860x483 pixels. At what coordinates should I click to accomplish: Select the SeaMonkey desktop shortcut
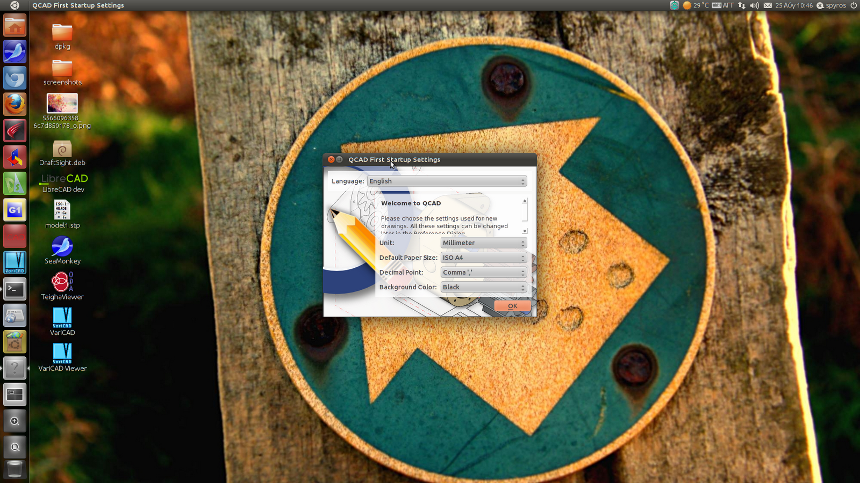click(62, 250)
